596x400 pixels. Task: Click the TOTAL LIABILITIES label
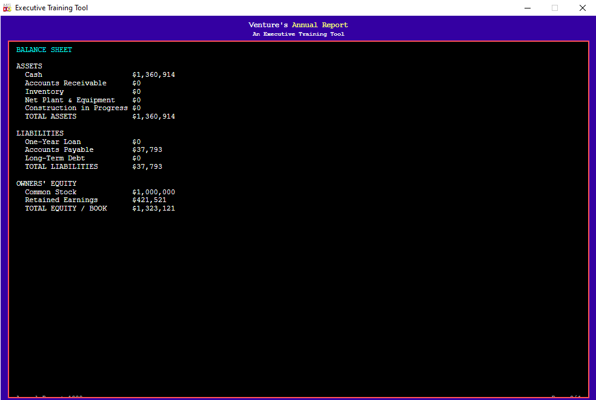(x=61, y=166)
